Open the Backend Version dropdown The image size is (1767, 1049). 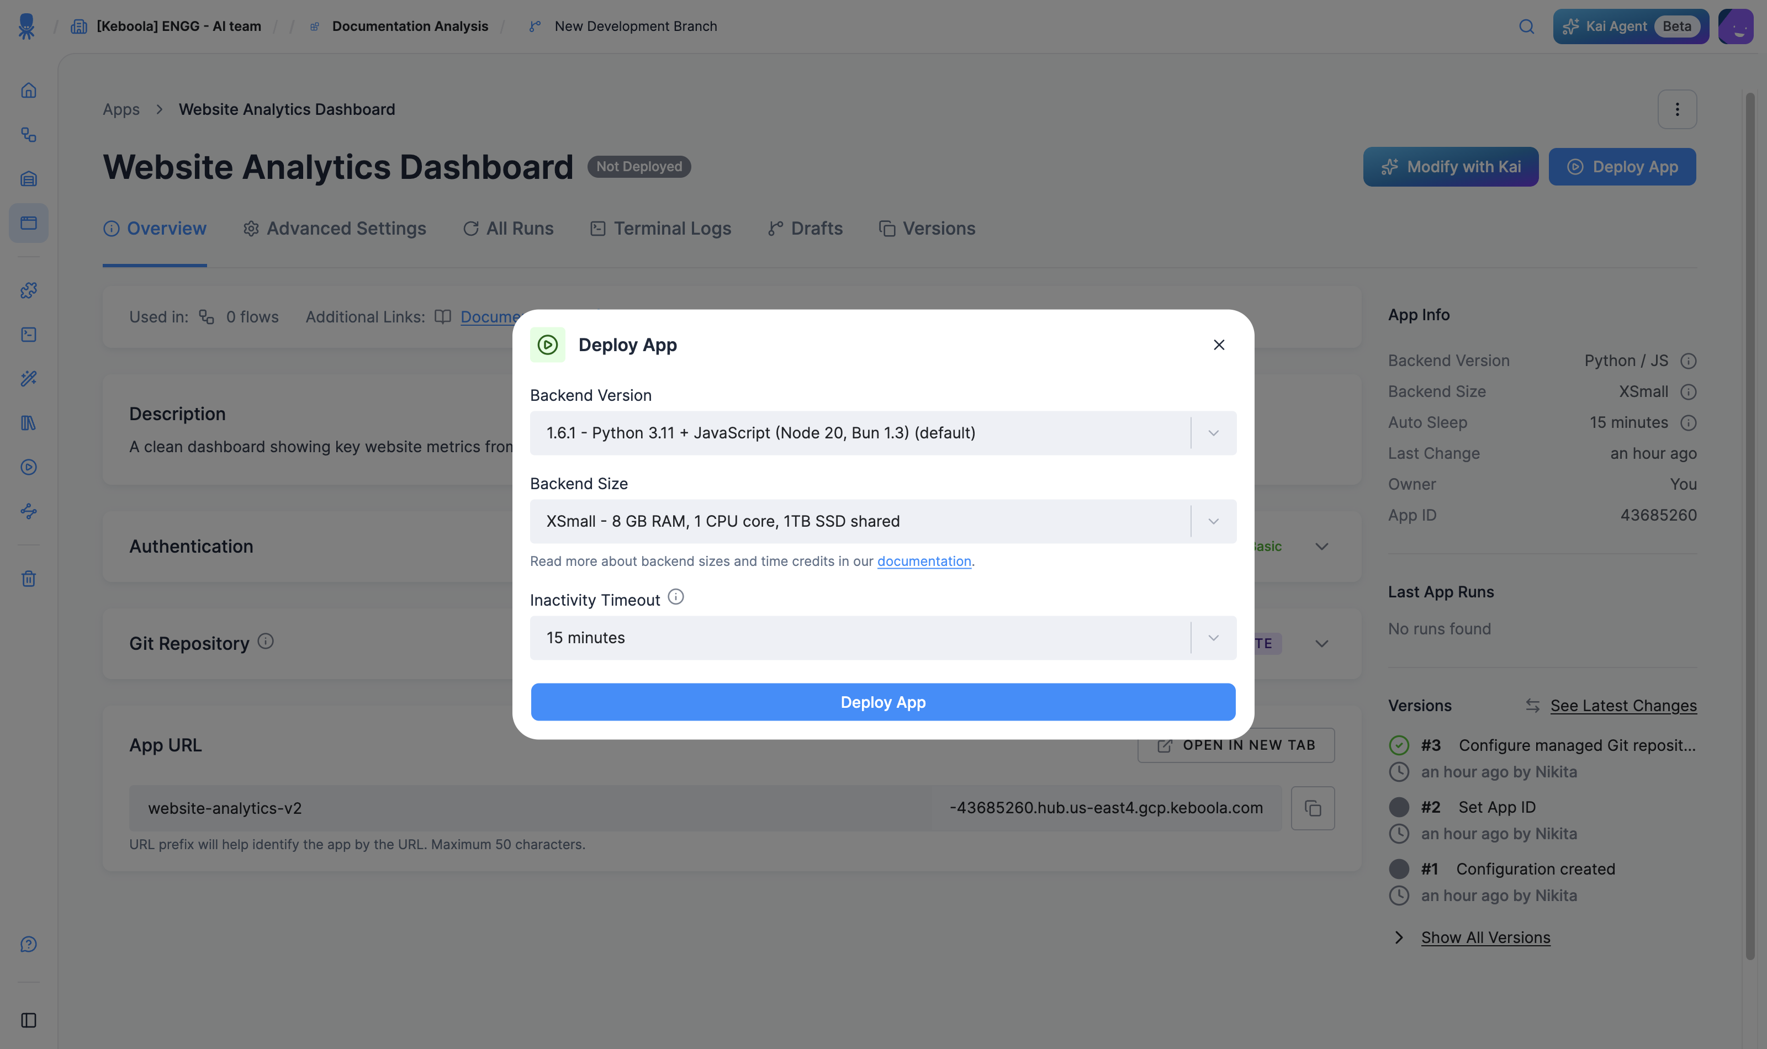[883, 433]
